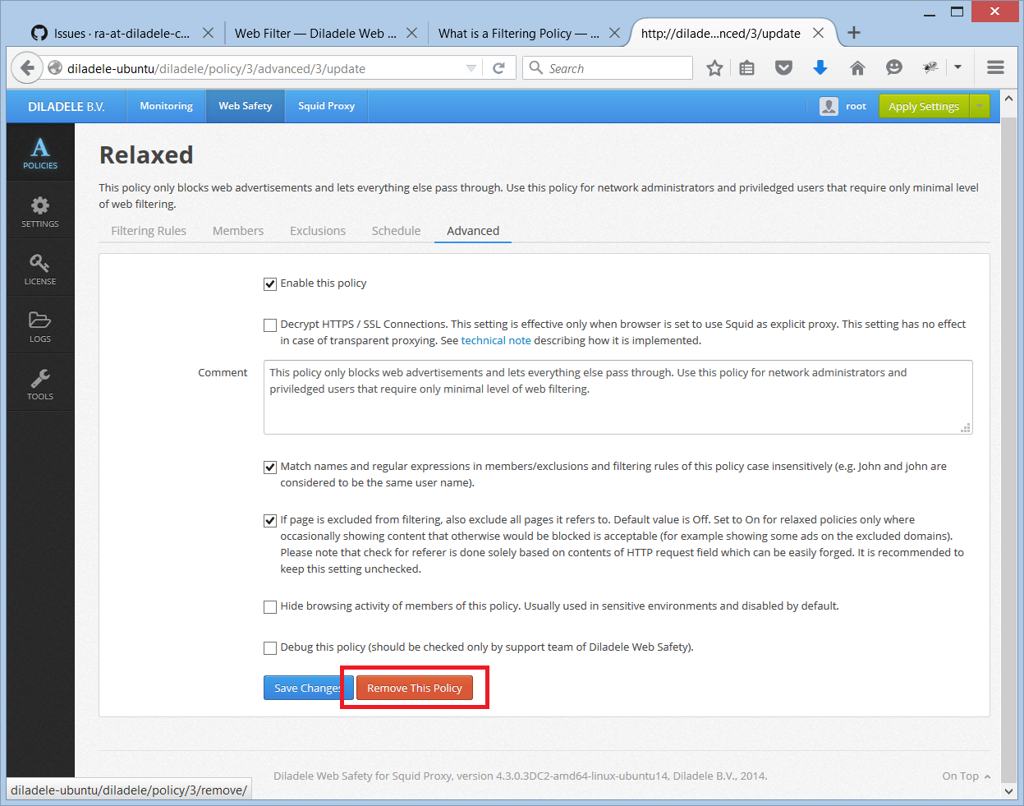
Task: Open the Policies sidebar section
Action: pyautogui.click(x=40, y=153)
